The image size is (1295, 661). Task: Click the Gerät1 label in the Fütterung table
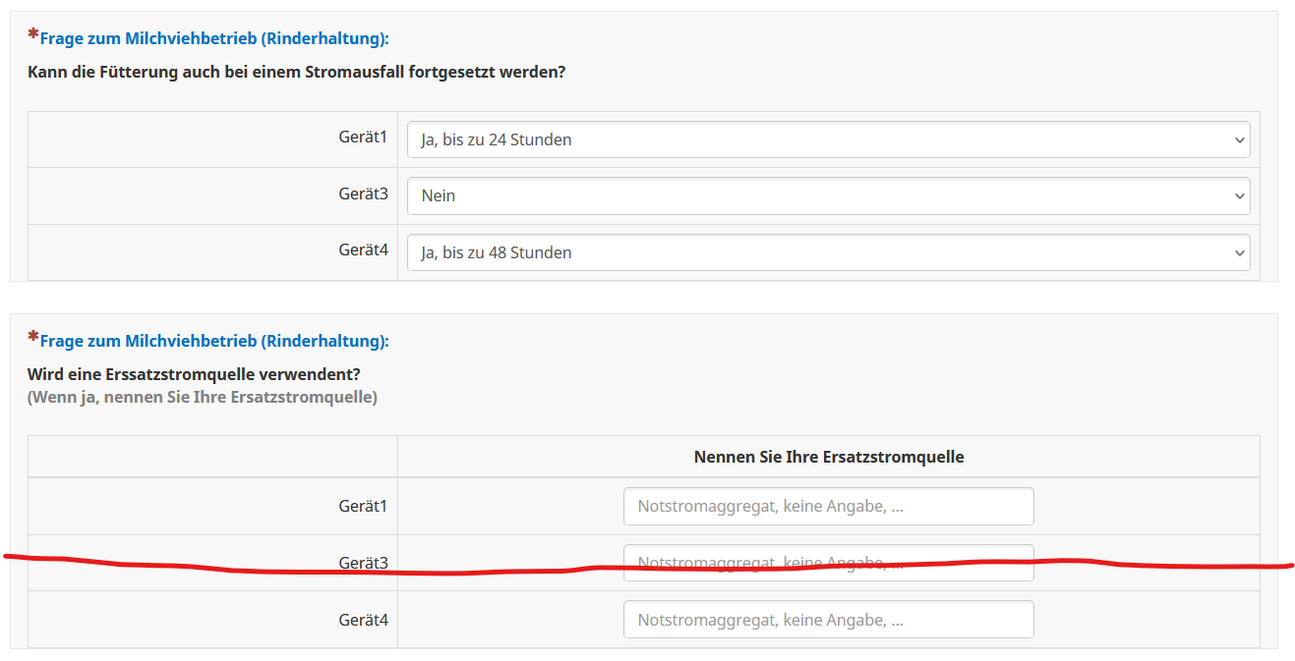pos(363,138)
